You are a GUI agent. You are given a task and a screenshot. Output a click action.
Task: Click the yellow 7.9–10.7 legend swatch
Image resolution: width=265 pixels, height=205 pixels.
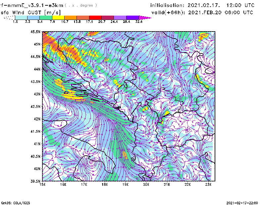(x=58, y=18)
